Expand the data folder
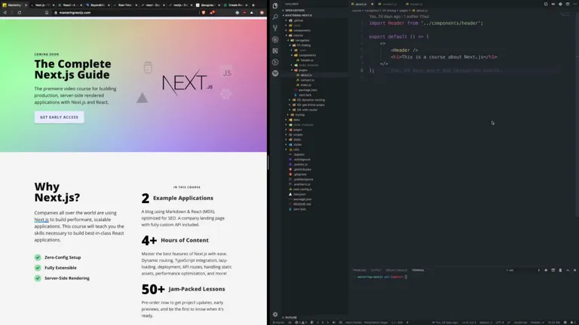The height and width of the screenshot is (325, 579). pos(296,120)
